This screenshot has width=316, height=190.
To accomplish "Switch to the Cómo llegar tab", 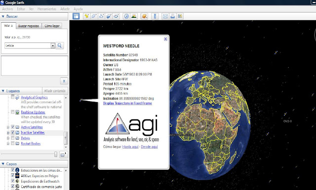I will pos(52,26).
